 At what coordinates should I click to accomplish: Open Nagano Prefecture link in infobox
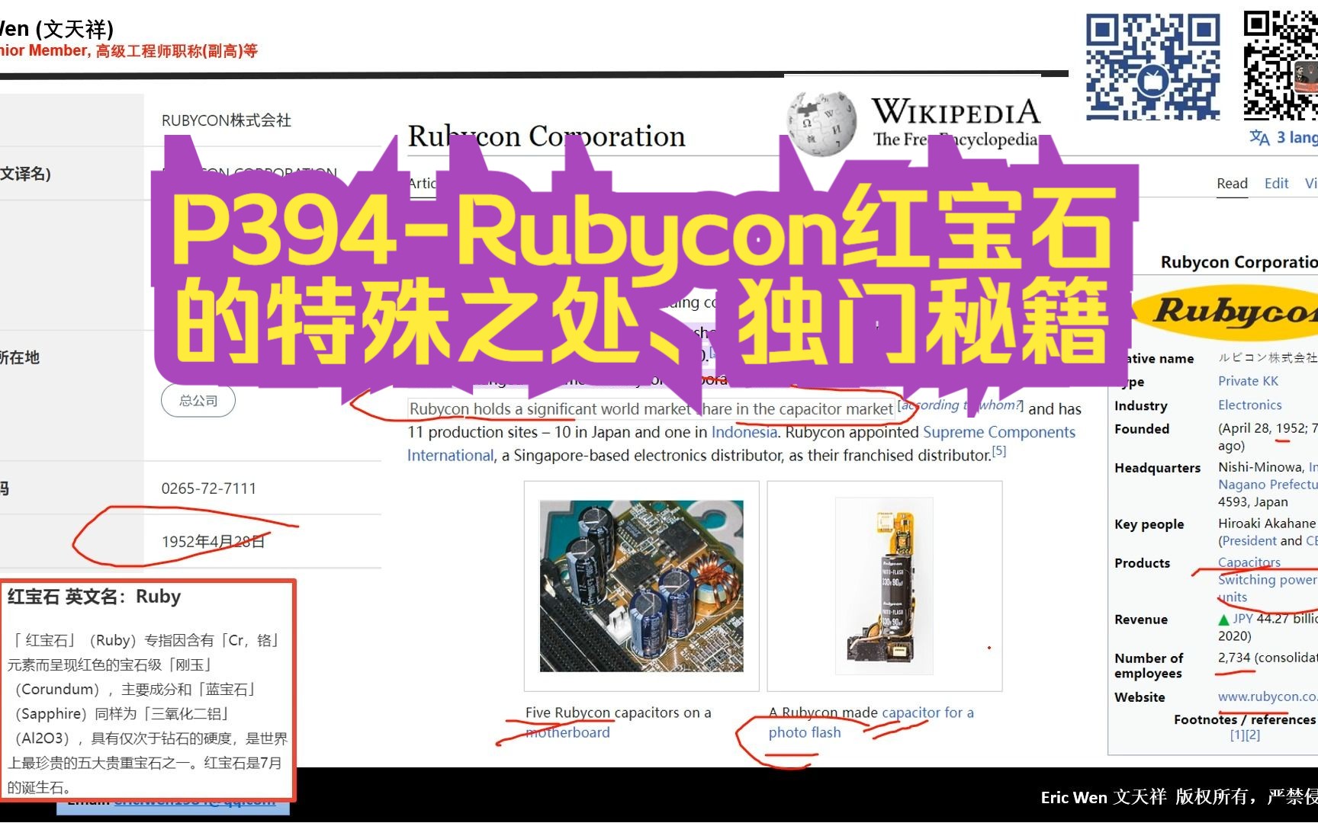click(1268, 485)
